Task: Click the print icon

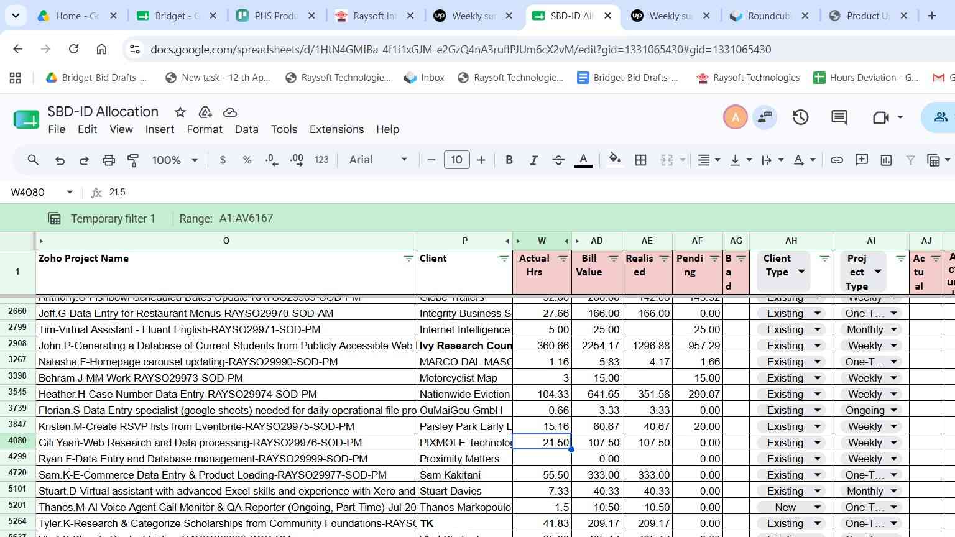Action: (x=109, y=160)
